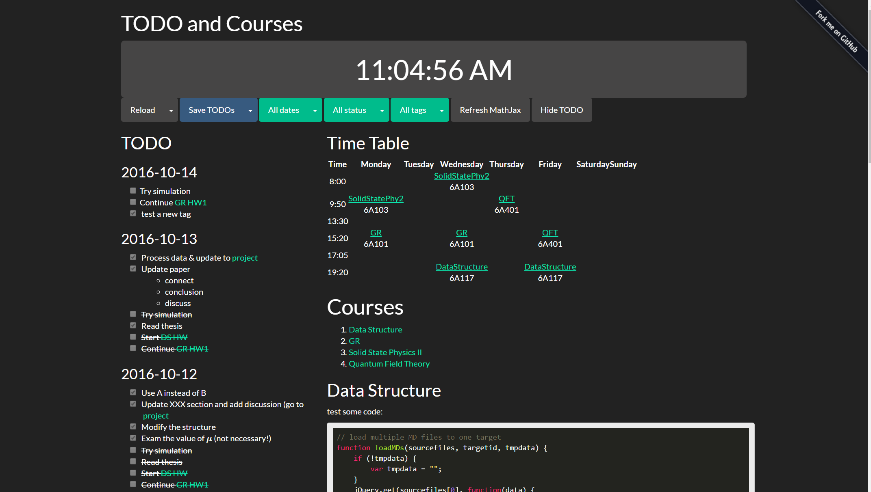This screenshot has width=871, height=492.
Task: Open the Reload dropdown arrow
Action: pyautogui.click(x=171, y=110)
